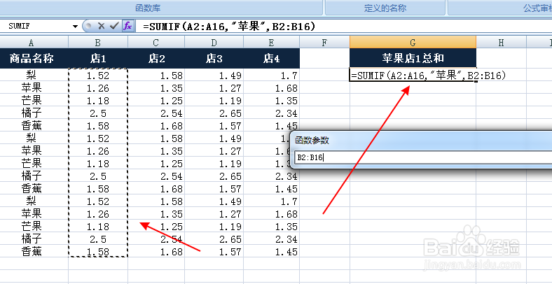The width and height of the screenshot is (552, 284).
Task: Select column F header
Action: click(324, 43)
